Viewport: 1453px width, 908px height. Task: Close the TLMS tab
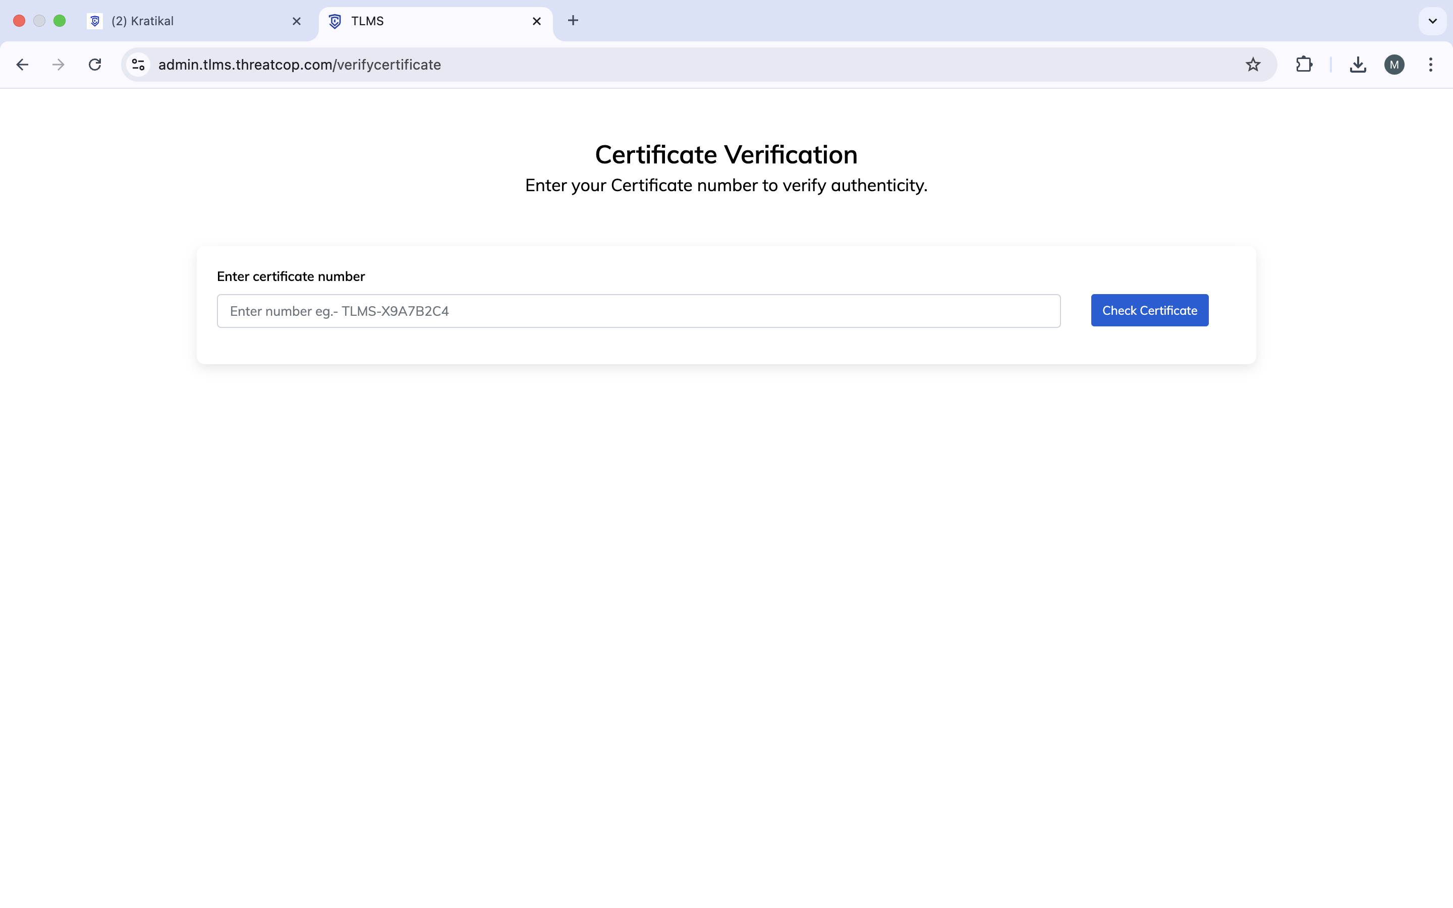click(537, 21)
